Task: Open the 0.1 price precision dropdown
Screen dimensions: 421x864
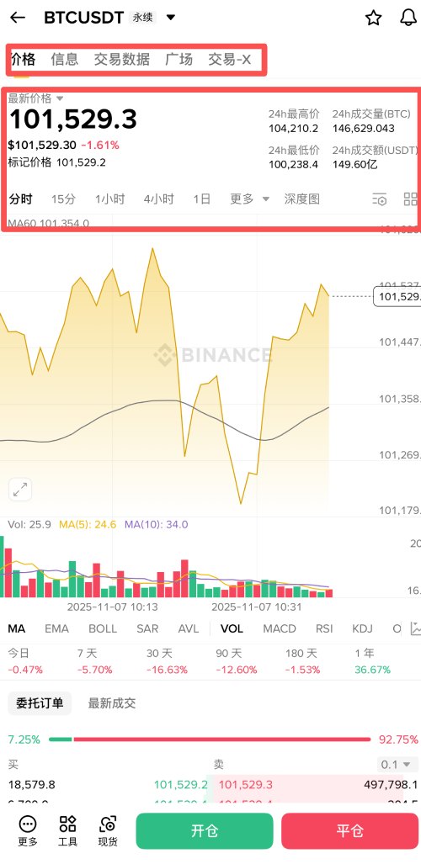Action: pyautogui.click(x=396, y=764)
